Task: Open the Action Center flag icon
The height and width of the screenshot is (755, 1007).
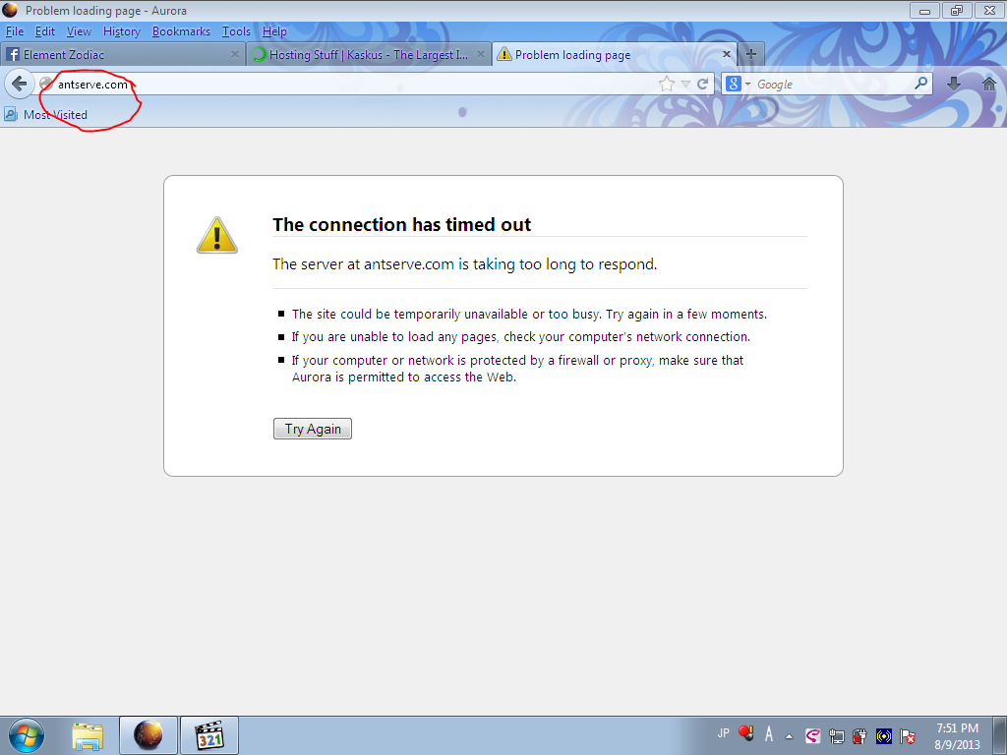Action: (x=908, y=736)
